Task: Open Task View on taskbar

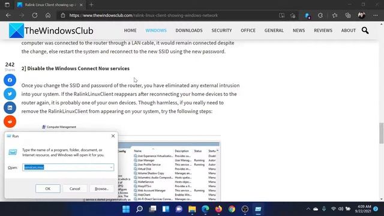Action: [152, 209]
